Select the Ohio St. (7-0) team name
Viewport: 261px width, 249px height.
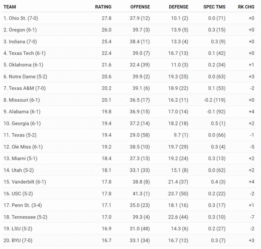coord(21,18)
